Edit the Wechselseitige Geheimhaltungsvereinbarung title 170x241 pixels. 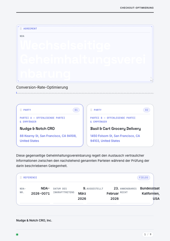click(83, 59)
